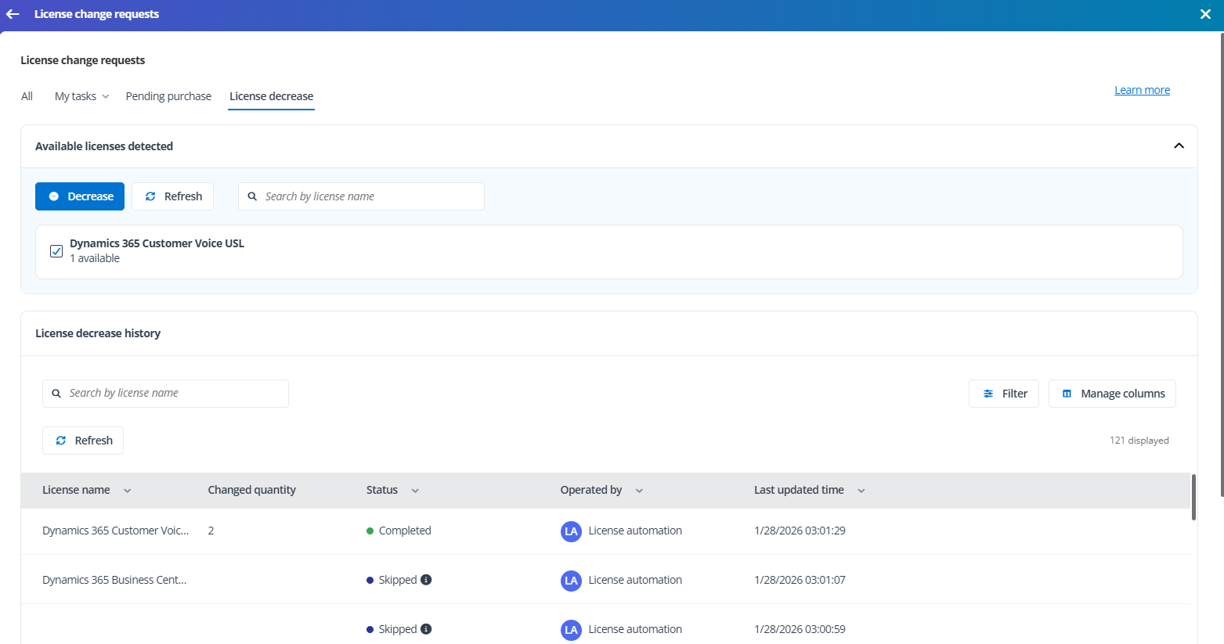Open the Filter options
Viewport: 1224px width, 644px height.
click(x=1003, y=394)
